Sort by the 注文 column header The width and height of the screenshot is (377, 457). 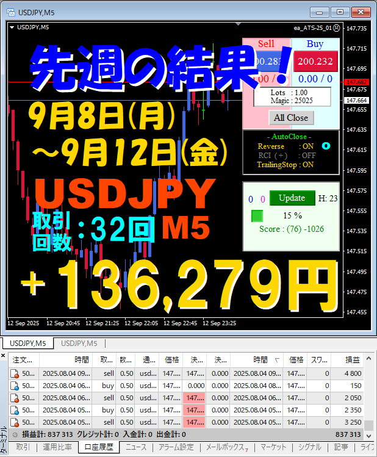(24, 360)
